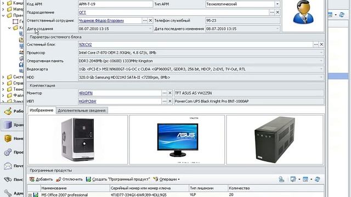Viewport: 351px width, 197px height.
Task: Open the Ответственный сотрудник browse (…) button
Action: 145,21
